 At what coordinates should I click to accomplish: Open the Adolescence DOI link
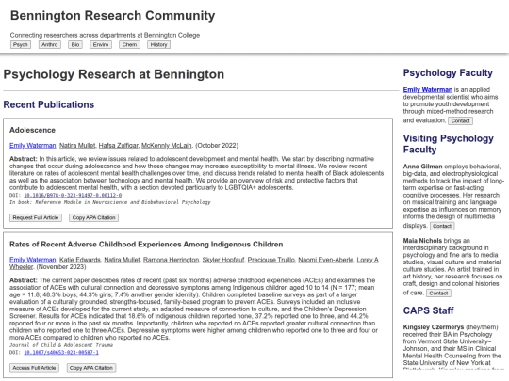pyautogui.click(x=73, y=195)
